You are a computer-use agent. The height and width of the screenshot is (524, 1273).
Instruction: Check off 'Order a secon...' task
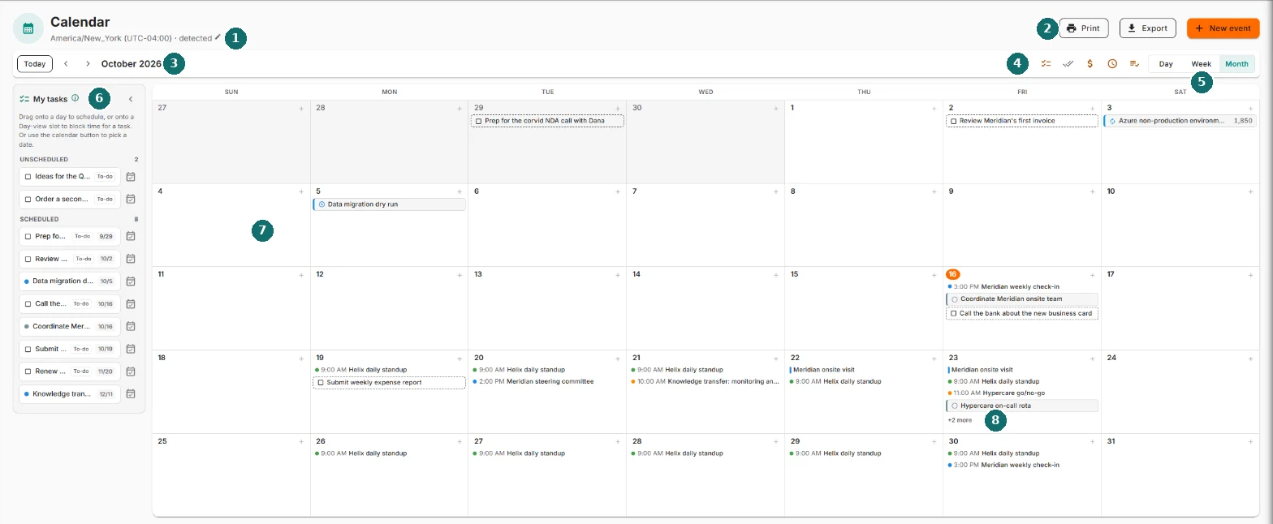[28, 199]
